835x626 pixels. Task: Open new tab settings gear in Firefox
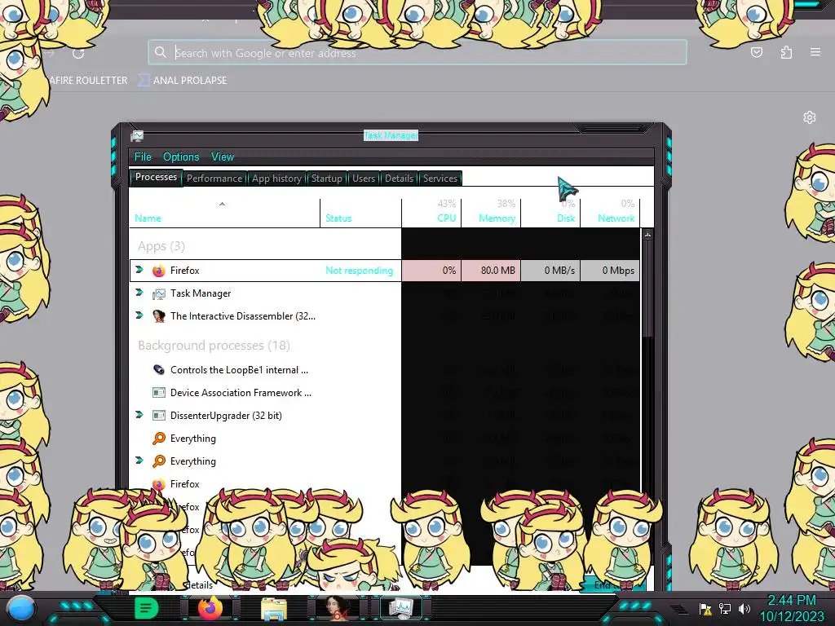coord(810,117)
